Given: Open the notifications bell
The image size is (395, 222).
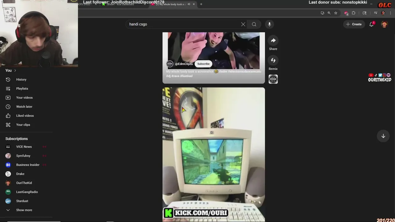Looking at the screenshot, I should coord(372,24).
